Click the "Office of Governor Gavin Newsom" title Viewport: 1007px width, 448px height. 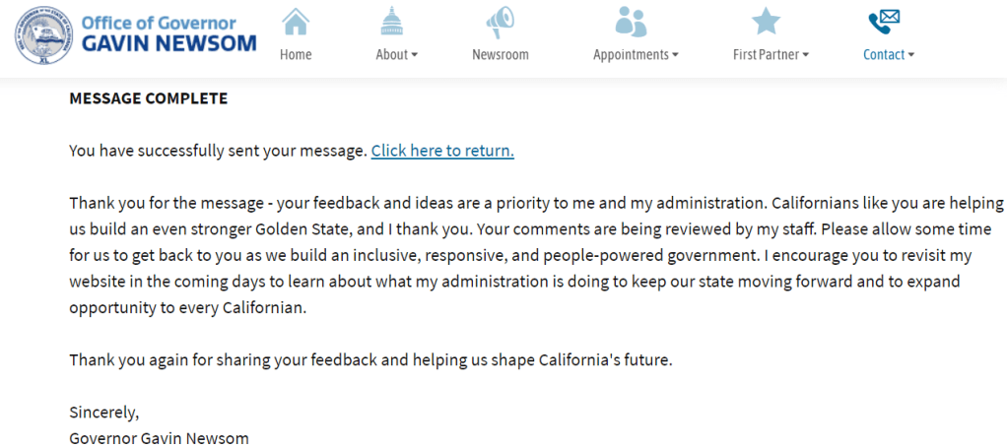pyautogui.click(x=168, y=33)
